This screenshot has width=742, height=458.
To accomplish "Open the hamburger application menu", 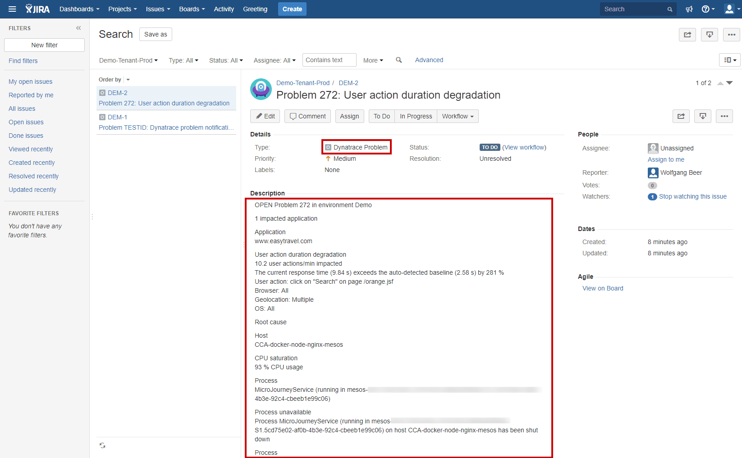I will point(12,9).
